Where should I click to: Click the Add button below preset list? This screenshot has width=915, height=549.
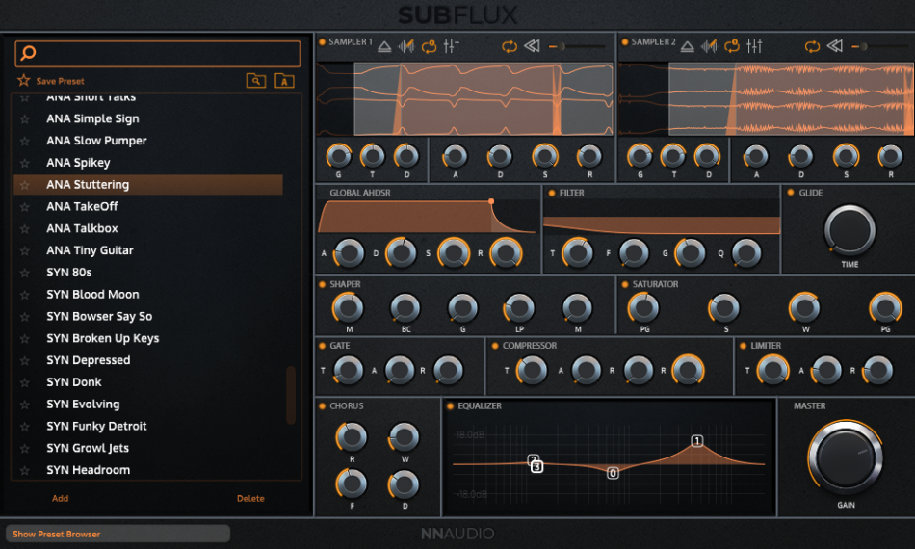click(60, 498)
